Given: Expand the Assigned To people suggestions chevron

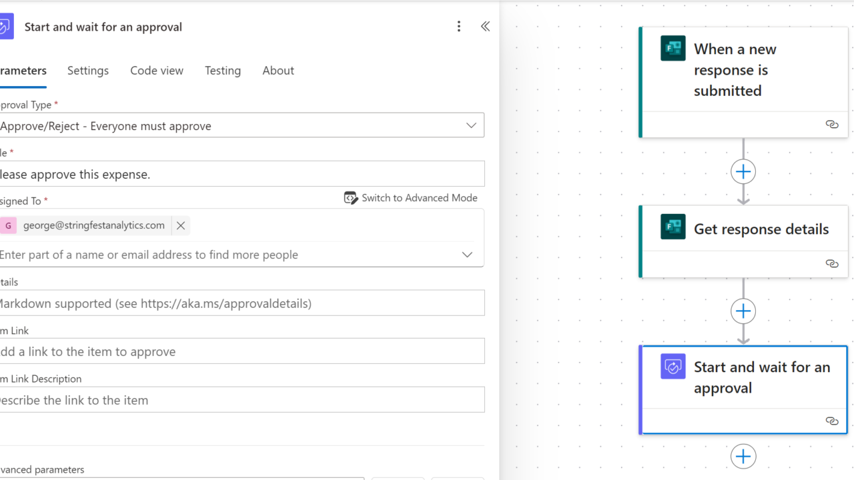Looking at the screenshot, I should [x=467, y=255].
